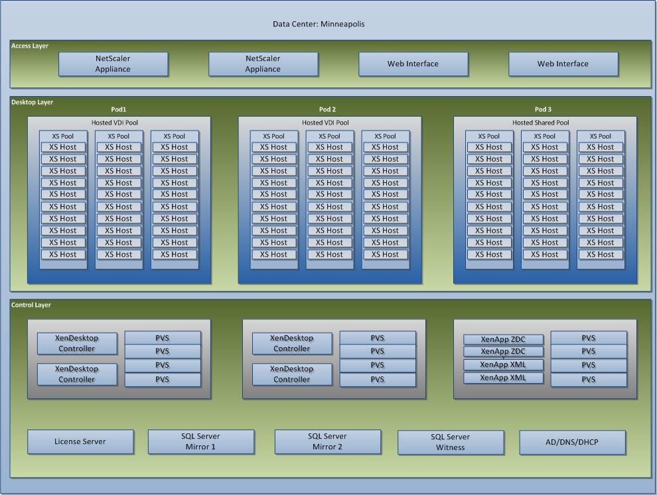Screen dimensions: 657x495
Task: Select the bottom XenApp XML box
Action: pyautogui.click(x=503, y=378)
